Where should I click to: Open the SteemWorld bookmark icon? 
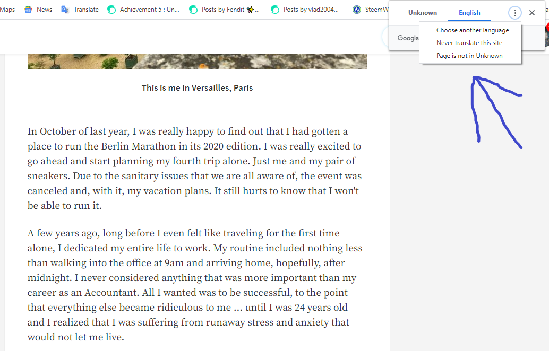coord(356,10)
